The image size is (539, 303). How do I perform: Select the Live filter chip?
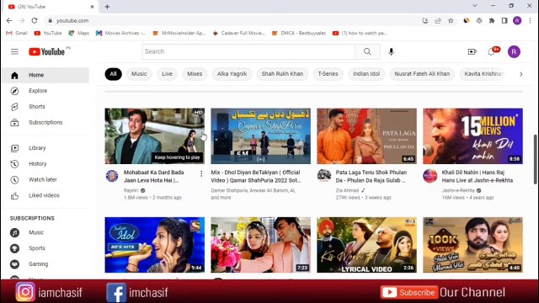pyautogui.click(x=167, y=74)
